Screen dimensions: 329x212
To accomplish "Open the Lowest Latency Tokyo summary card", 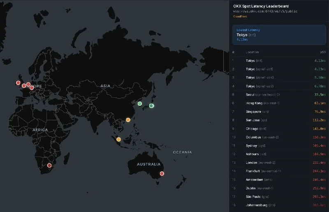I will [x=279, y=35].
